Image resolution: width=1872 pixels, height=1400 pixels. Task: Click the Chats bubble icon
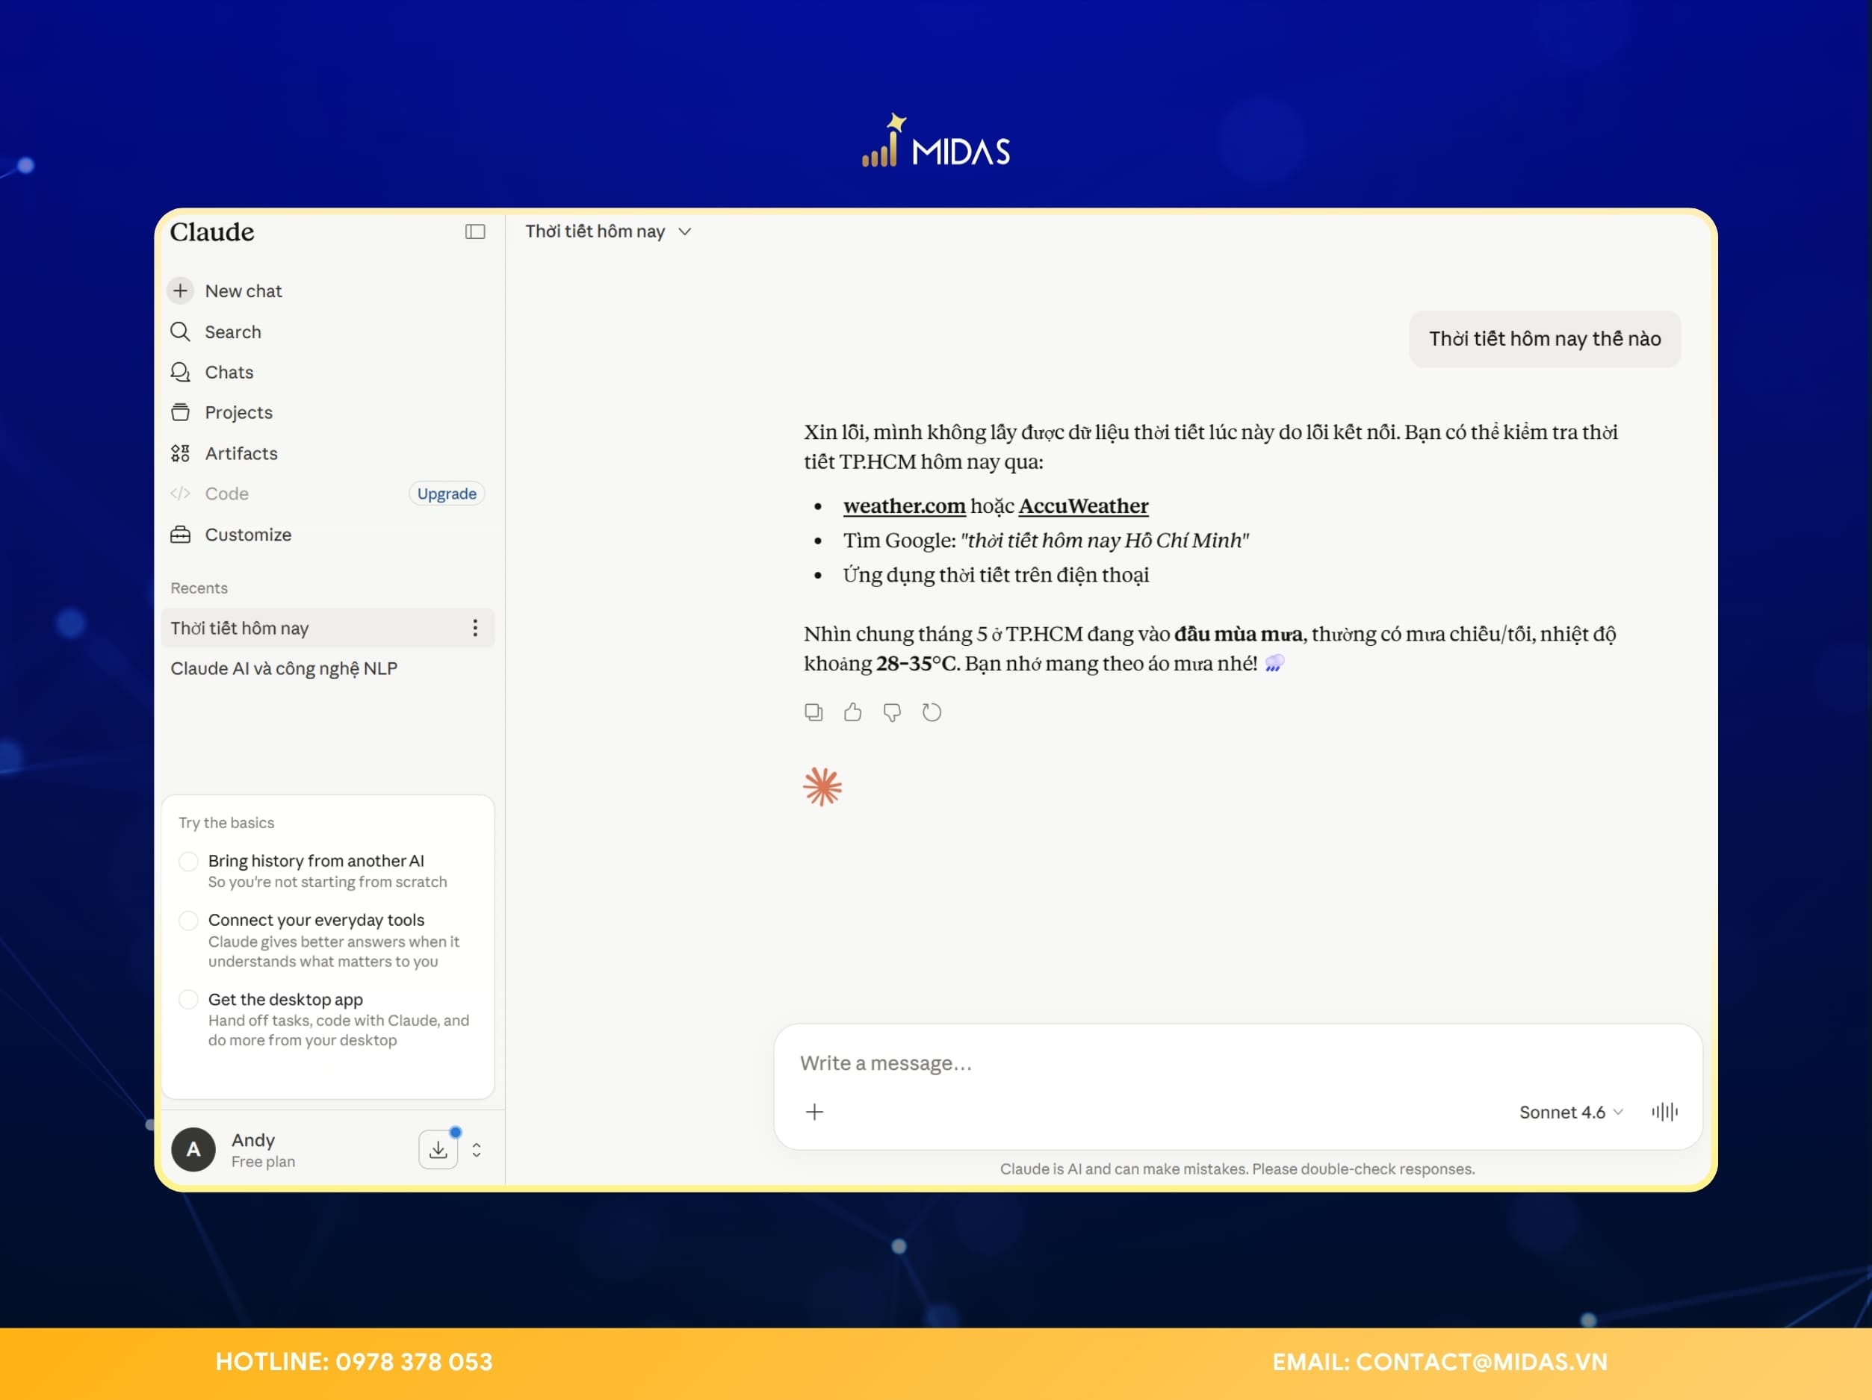pyautogui.click(x=180, y=372)
